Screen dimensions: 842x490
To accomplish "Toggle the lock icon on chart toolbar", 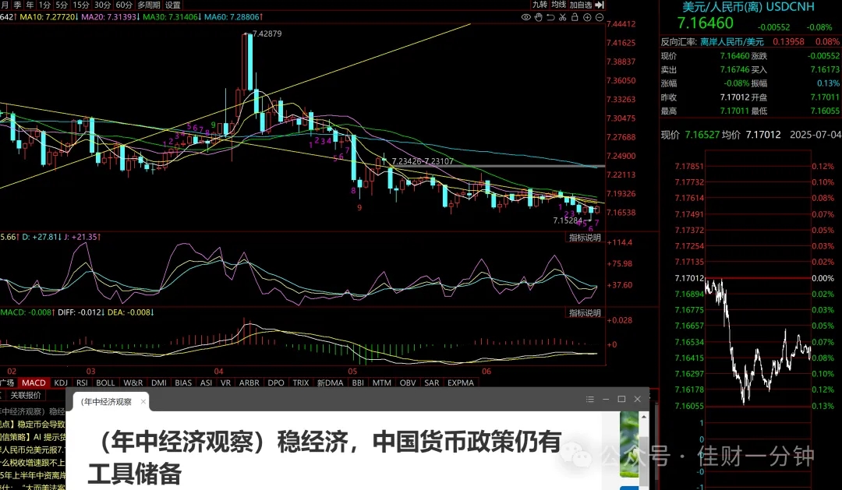I will pos(575,17).
